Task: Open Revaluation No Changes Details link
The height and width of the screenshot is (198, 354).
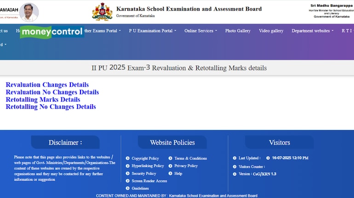Action: coord(52,92)
